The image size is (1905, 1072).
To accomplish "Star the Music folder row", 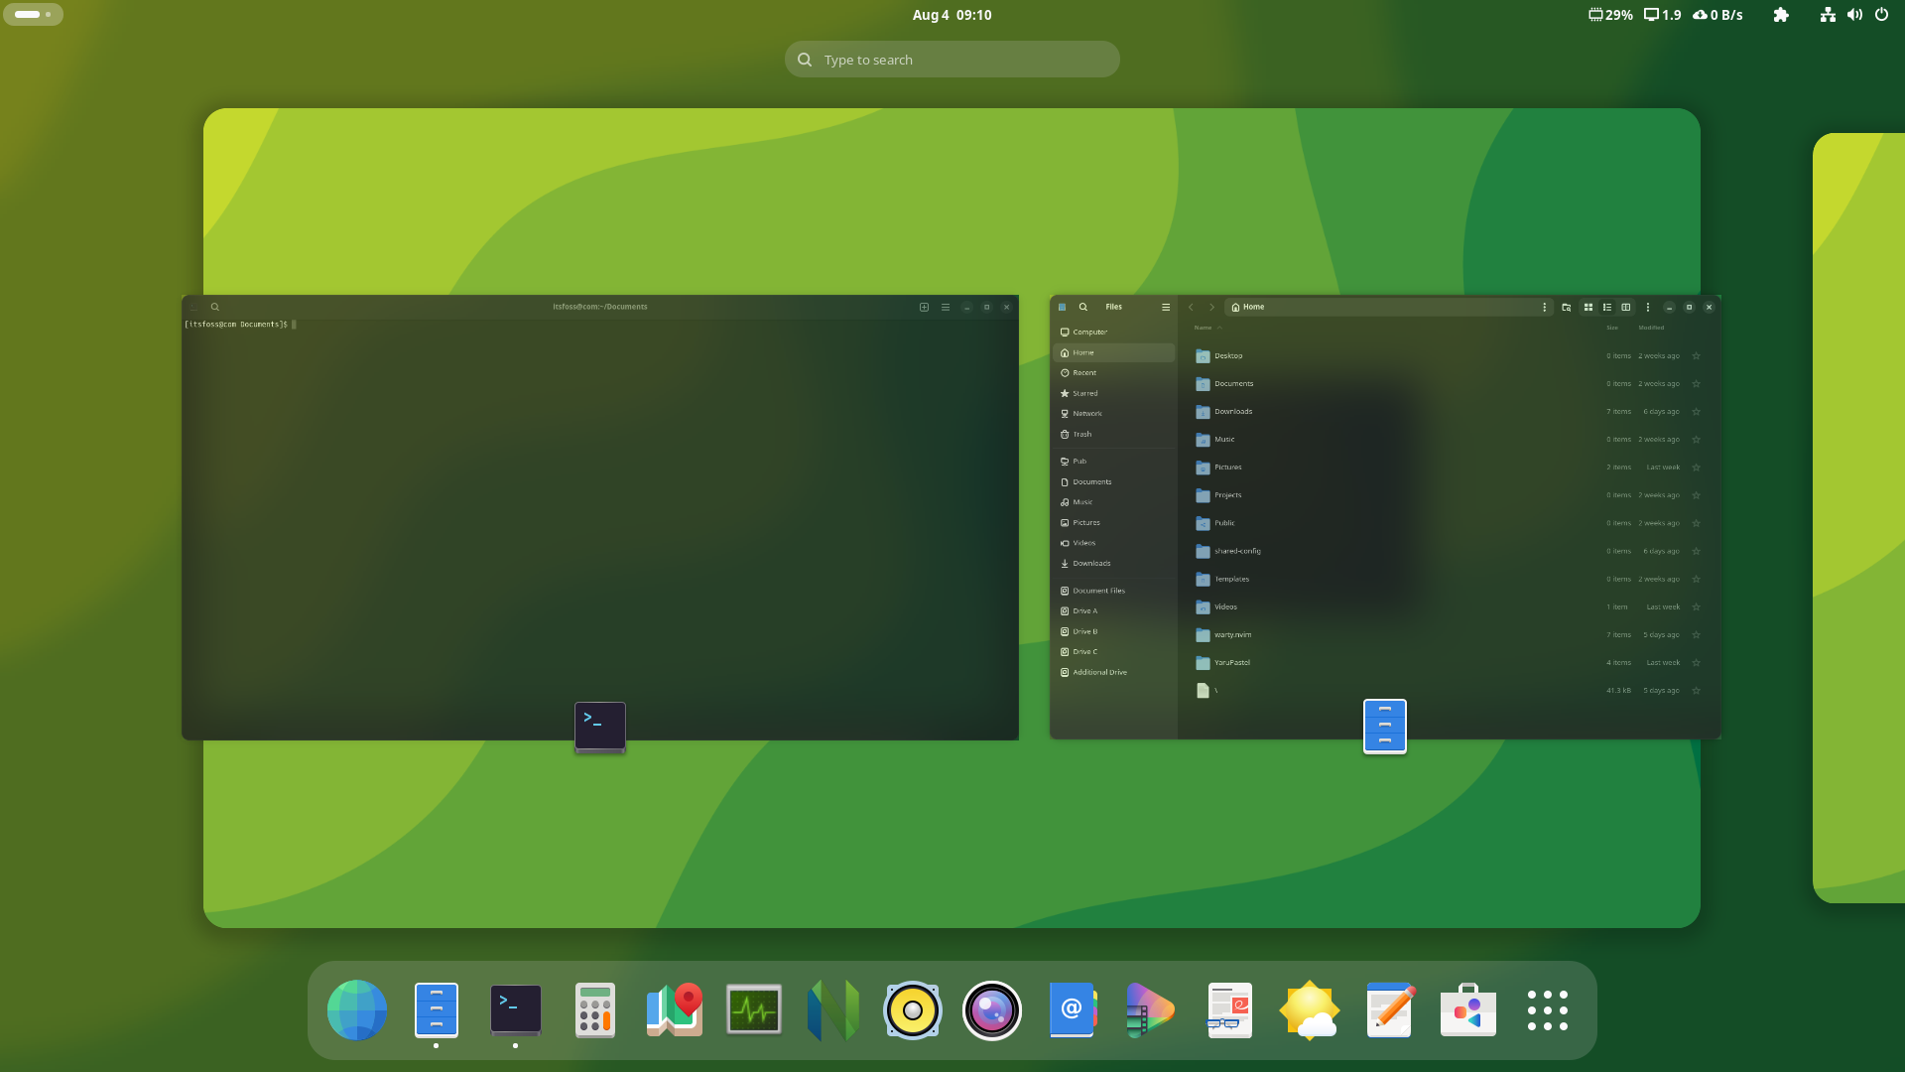I will click(1696, 439).
